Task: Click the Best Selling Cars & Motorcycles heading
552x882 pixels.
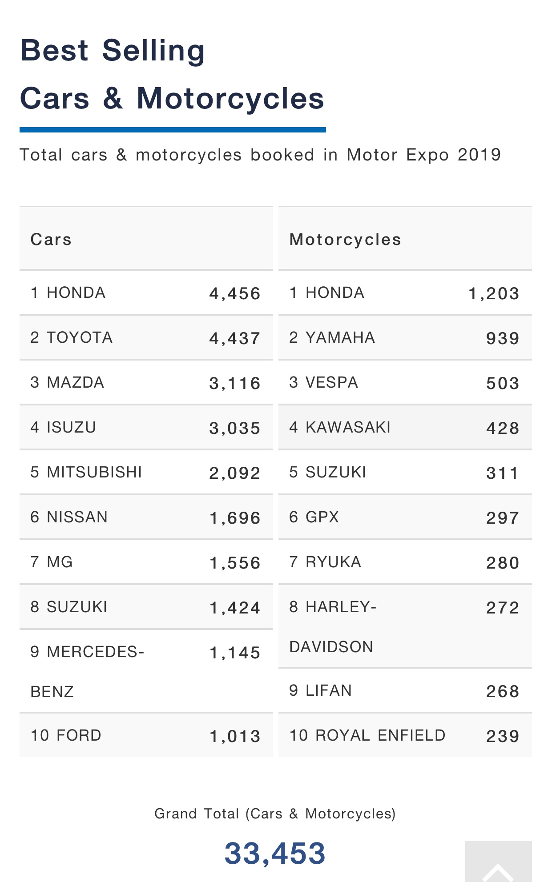Action: [173, 74]
